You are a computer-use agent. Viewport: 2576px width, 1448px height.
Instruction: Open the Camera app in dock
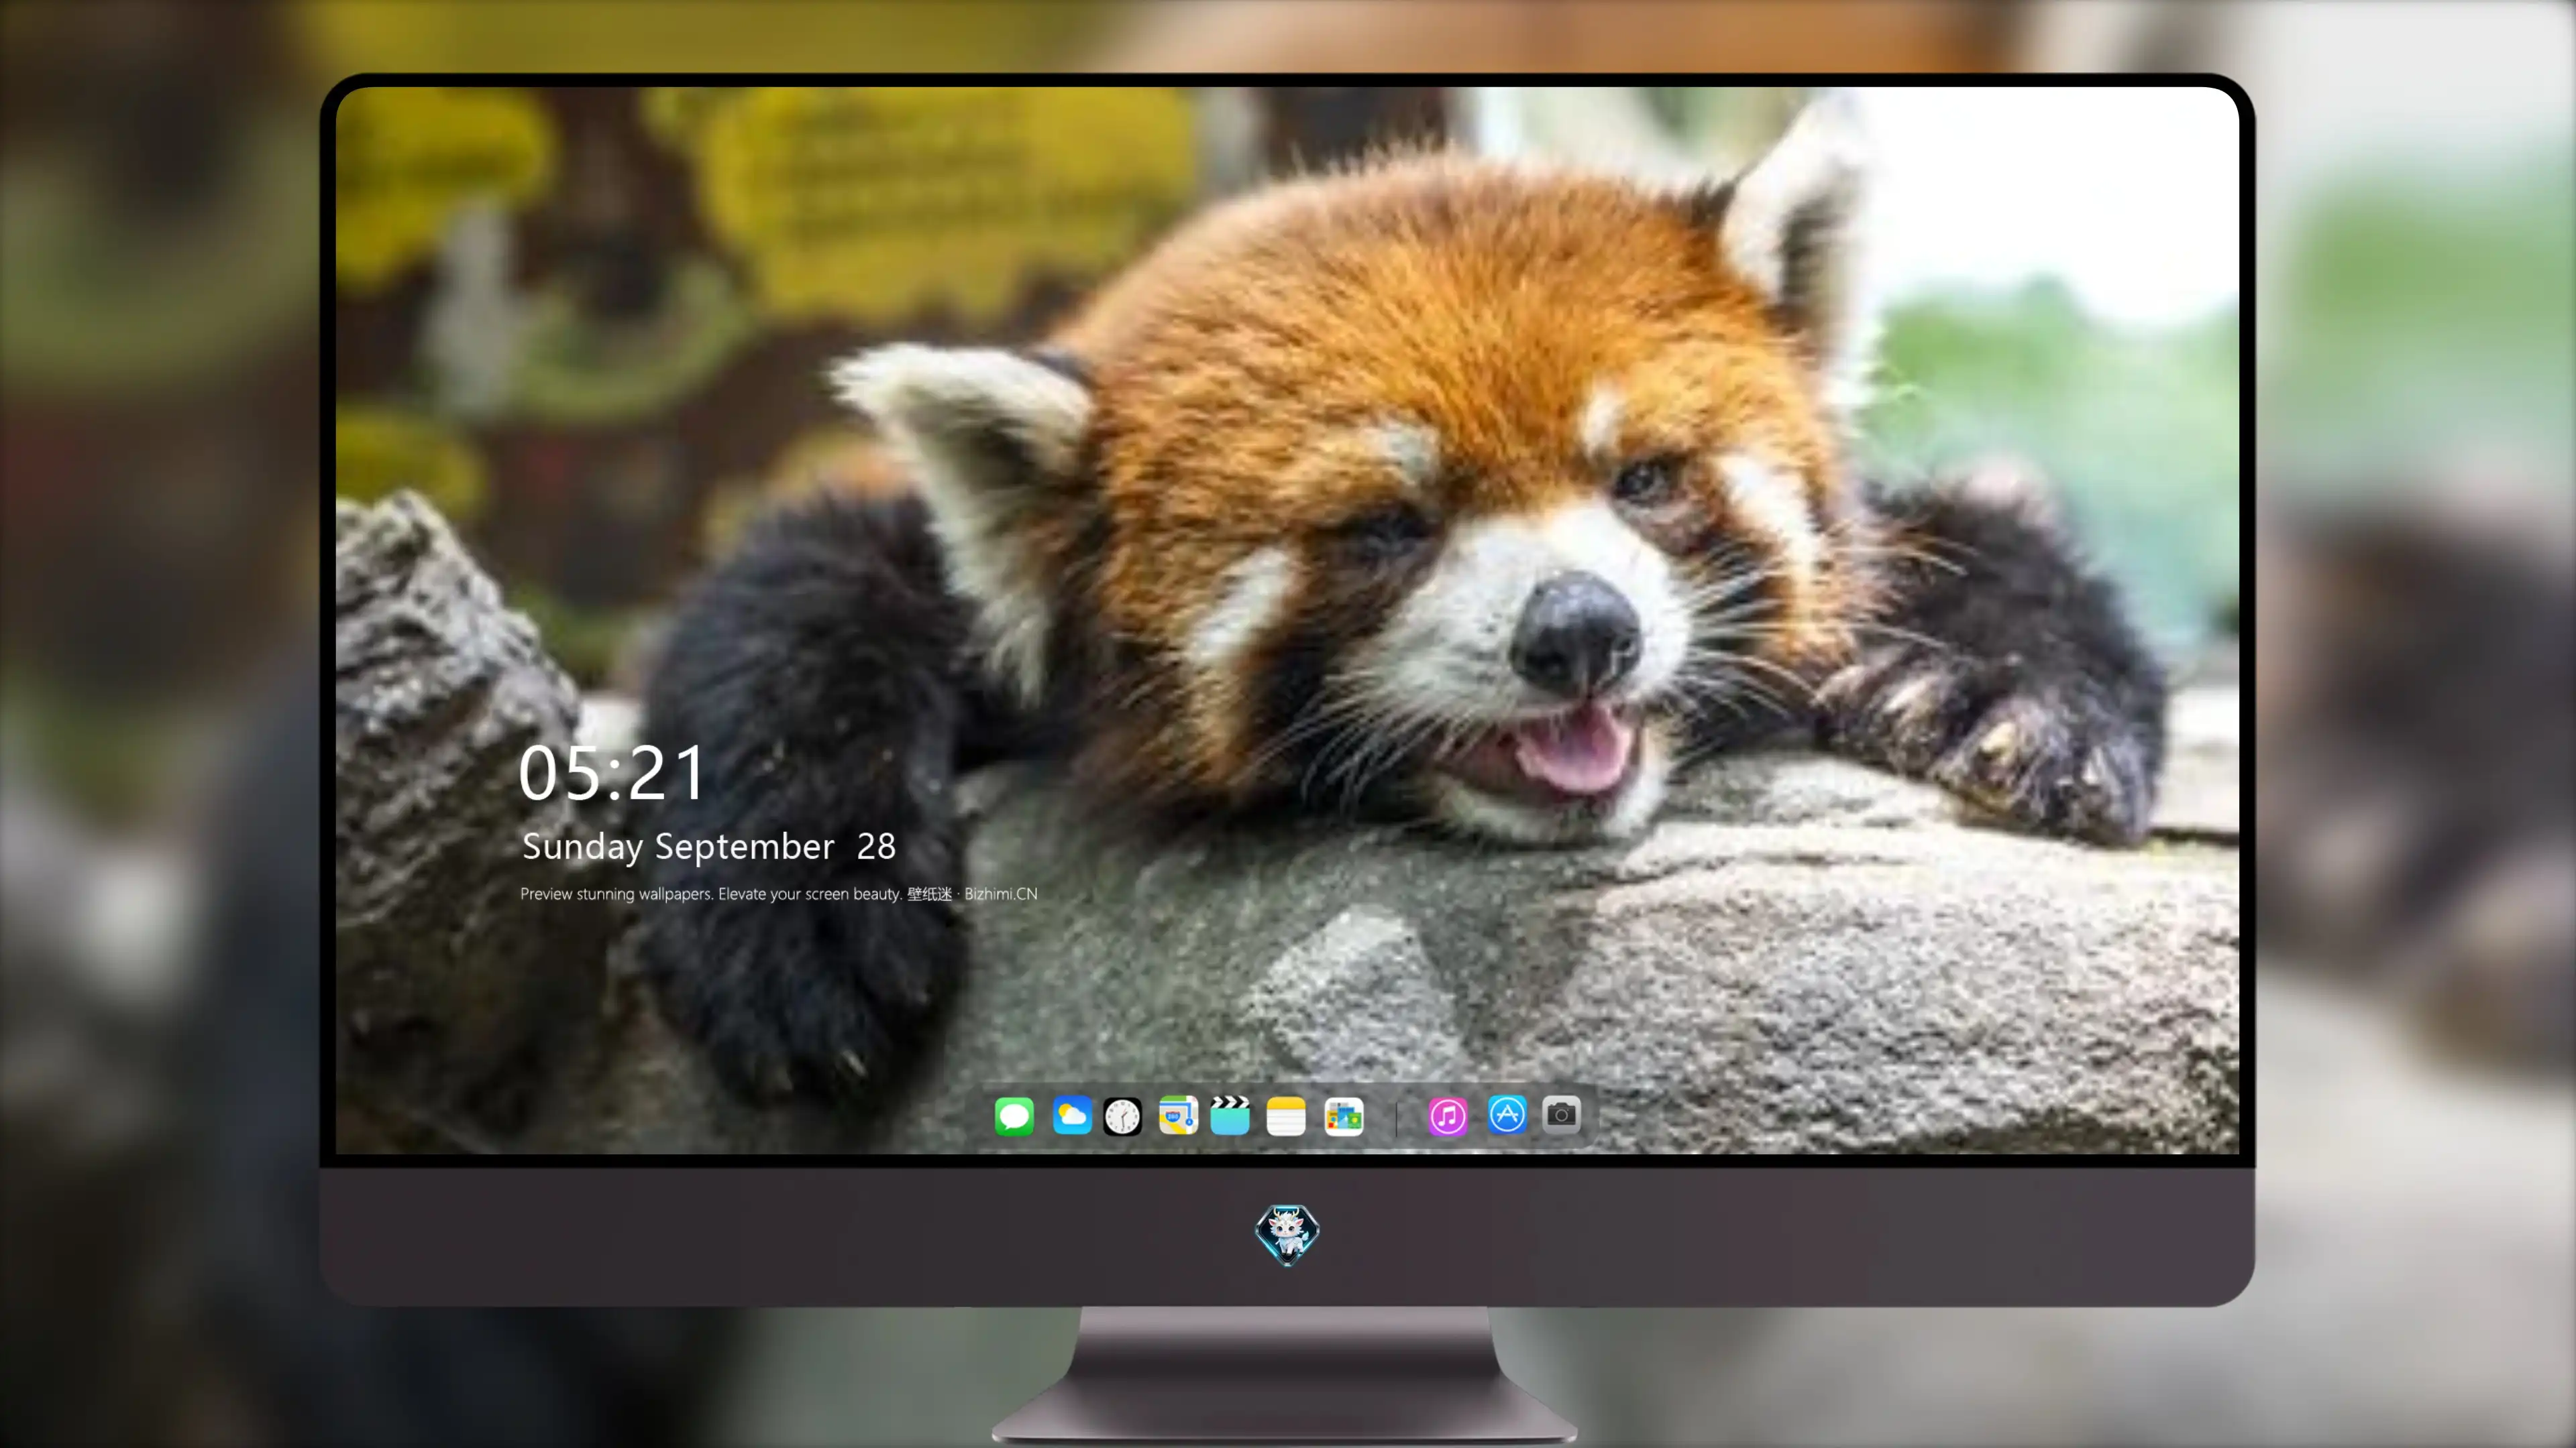(1561, 1114)
